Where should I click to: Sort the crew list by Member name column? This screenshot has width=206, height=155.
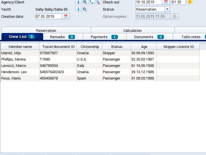(20, 46)
